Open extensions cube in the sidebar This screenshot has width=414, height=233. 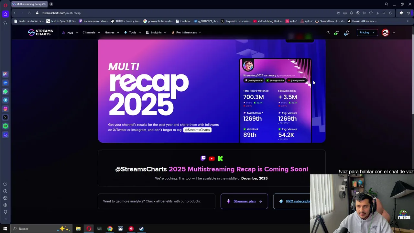click(x=5, y=198)
